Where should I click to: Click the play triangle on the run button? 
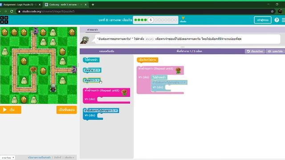click(5, 110)
